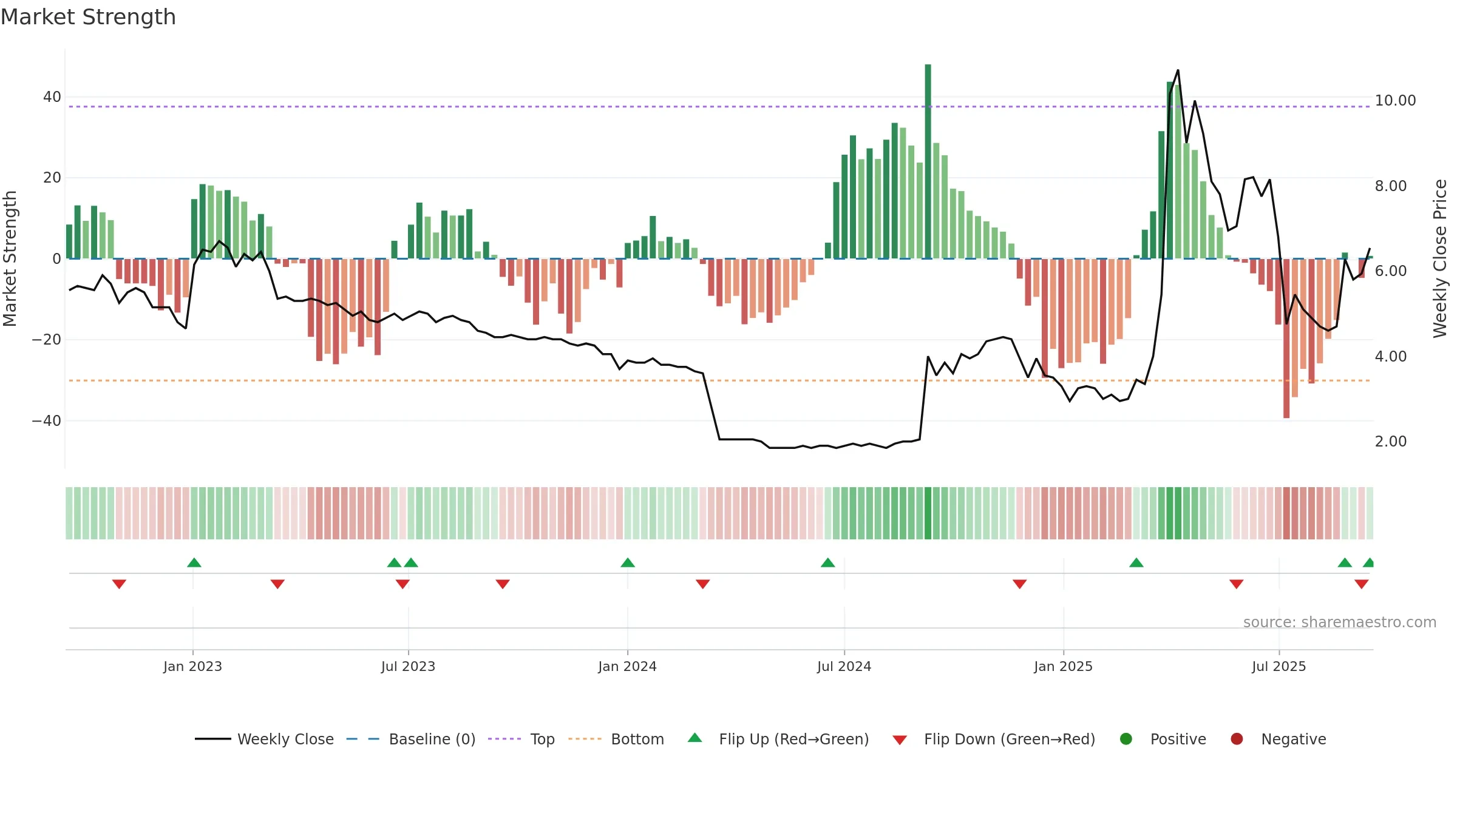This screenshot has height=819, width=1457.
Task: Click the tallest green Market Strength bar
Action: 928,161
